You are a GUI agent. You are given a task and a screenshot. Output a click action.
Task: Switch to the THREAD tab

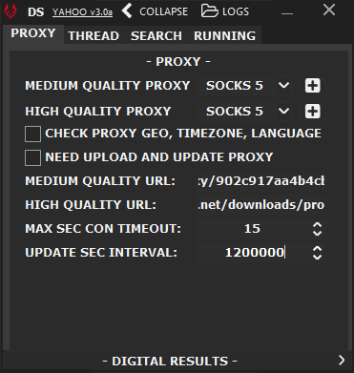tap(94, 36)
